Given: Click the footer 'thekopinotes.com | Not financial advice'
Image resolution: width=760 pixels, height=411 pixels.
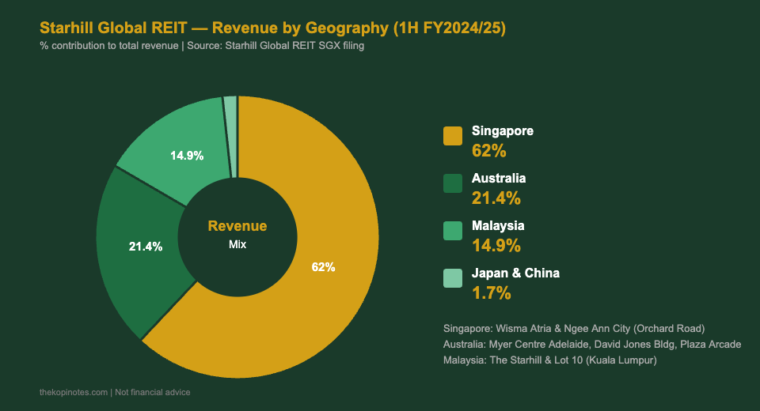Looking at the screenshot, I should point(115,392).
